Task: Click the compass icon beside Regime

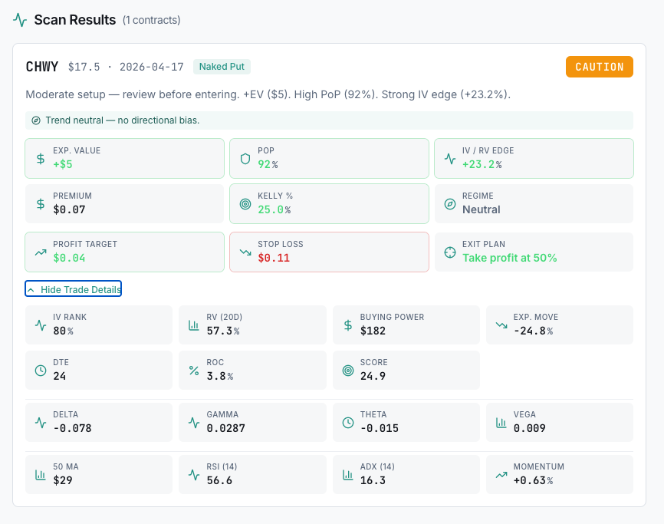Action: (449, 203)
